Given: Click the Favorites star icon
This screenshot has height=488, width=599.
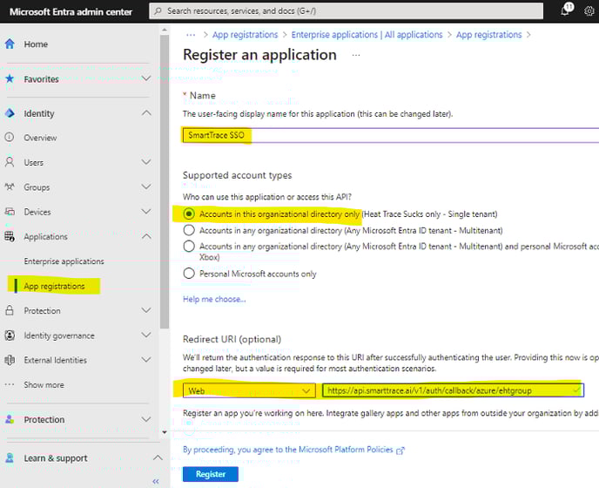Looking at the screenshot, I should pos(10,78).
